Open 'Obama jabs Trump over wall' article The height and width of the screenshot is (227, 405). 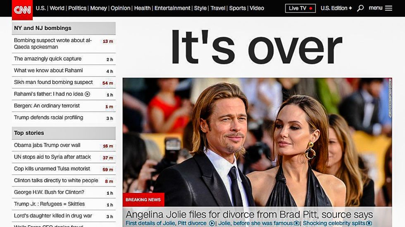47,145
